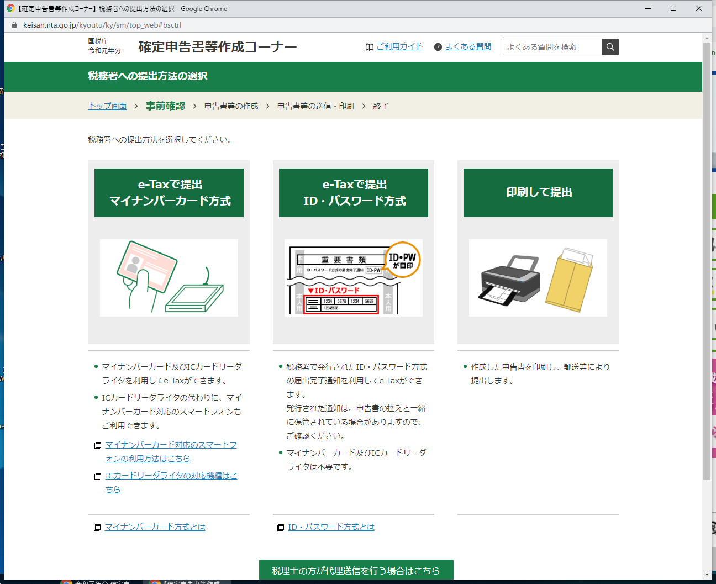Click the book icon beside ご利用ガイド
716x584 pixels.
point(370,47)
